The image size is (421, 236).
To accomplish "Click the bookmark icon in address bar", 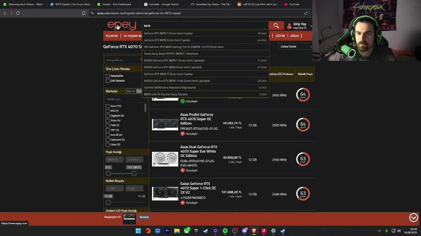I will [84, 13].
